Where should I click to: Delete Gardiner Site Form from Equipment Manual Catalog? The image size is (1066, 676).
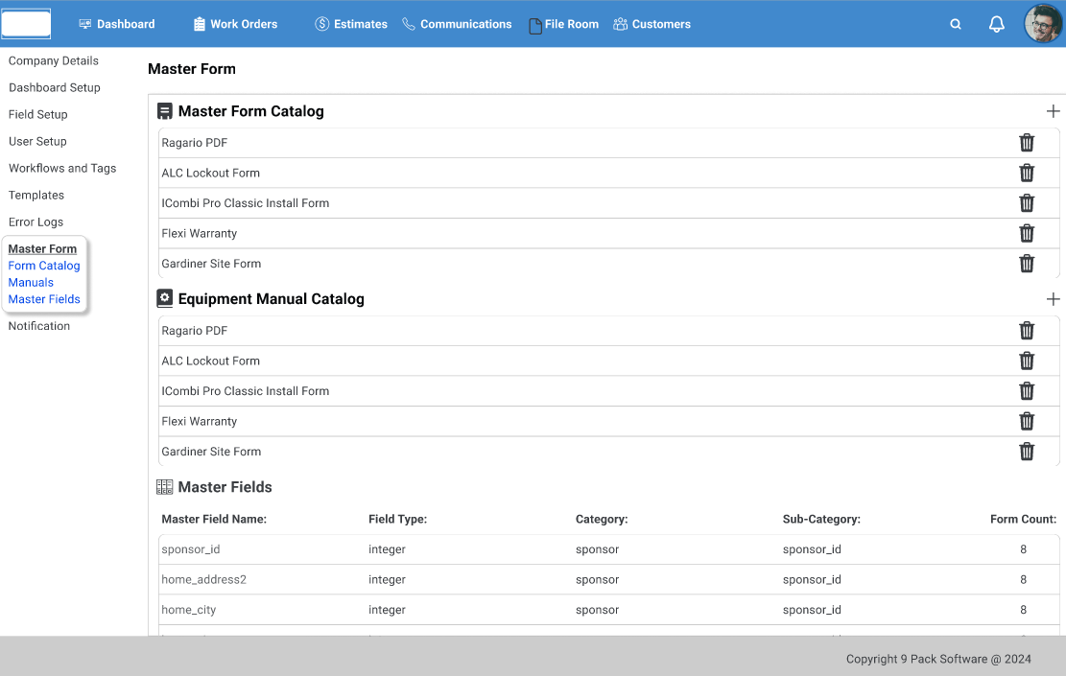1027,452
